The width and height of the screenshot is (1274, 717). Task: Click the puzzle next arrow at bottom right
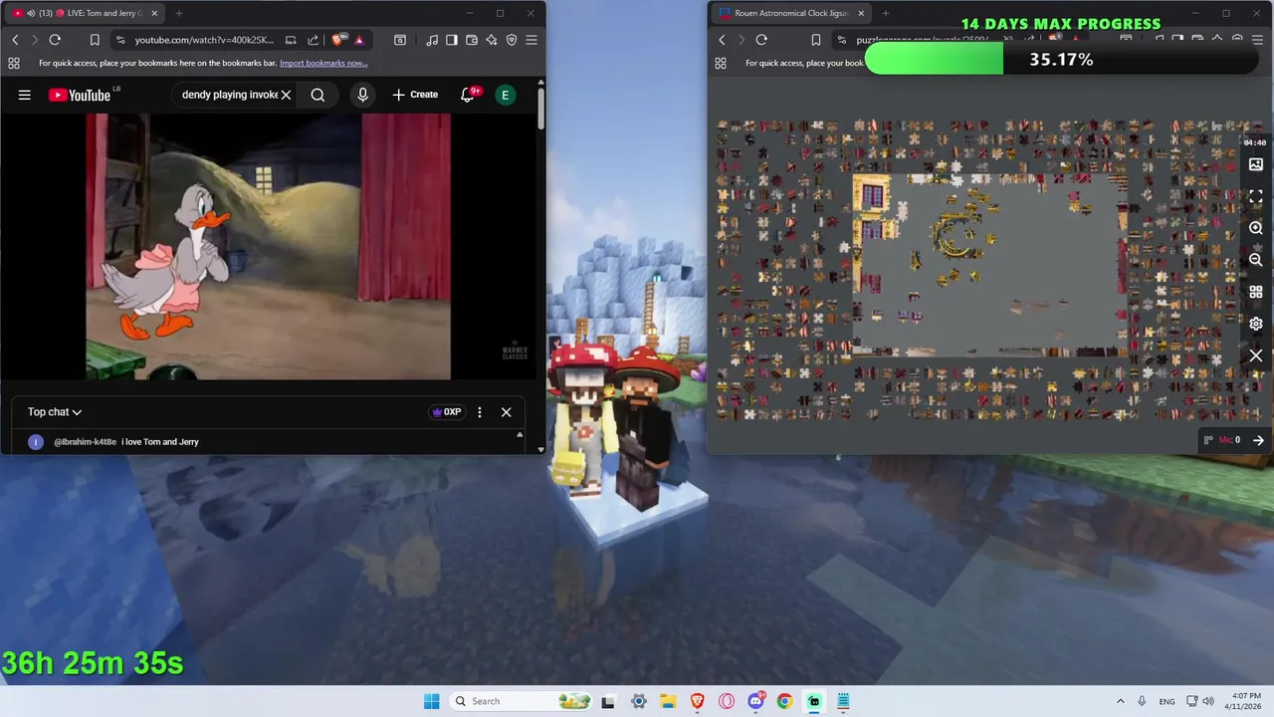click(x=1258, y=440)
